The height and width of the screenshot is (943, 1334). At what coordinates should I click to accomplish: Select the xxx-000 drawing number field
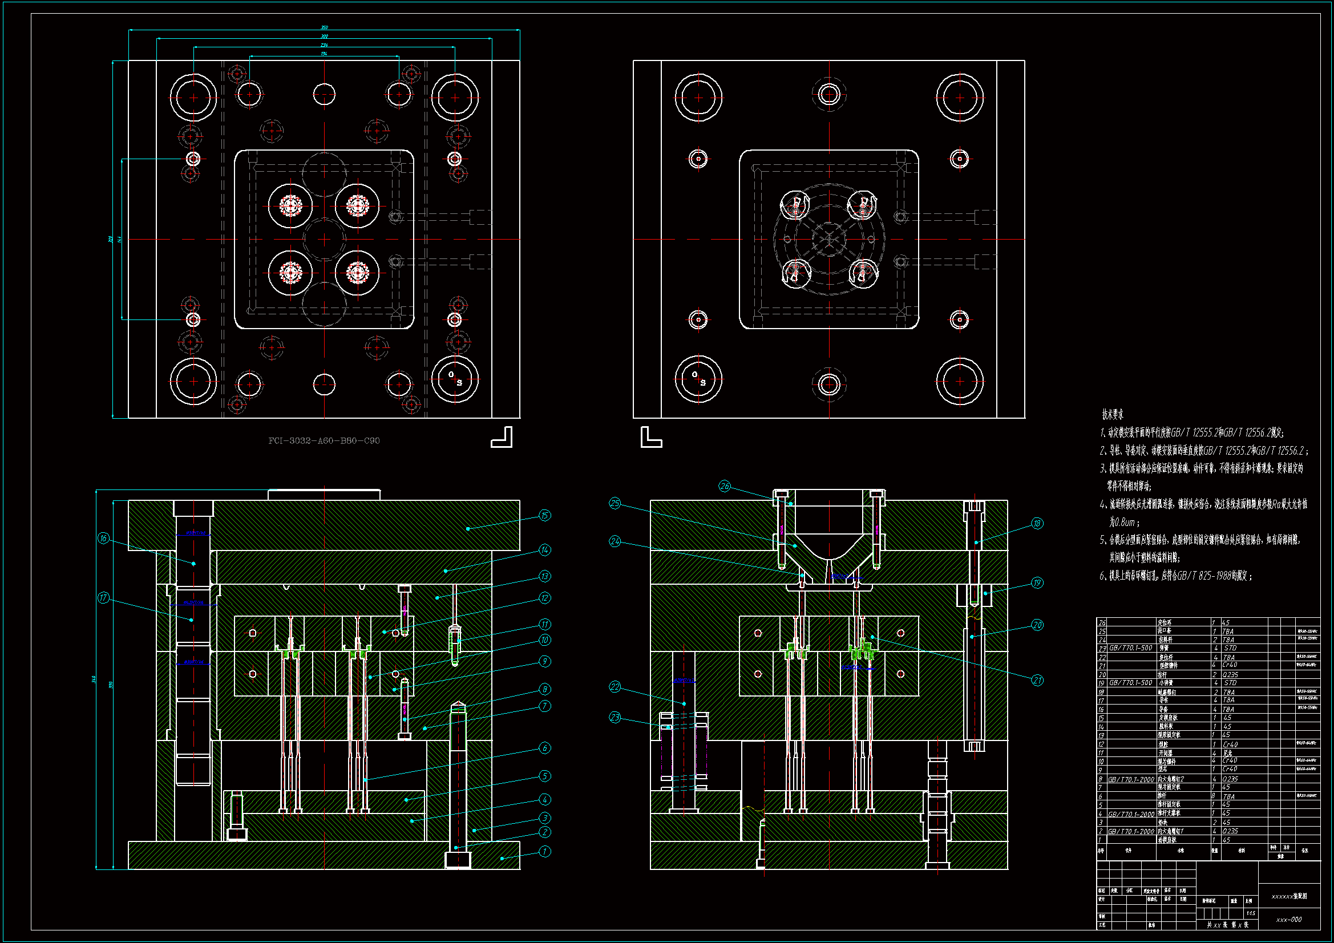[1289, 920]
